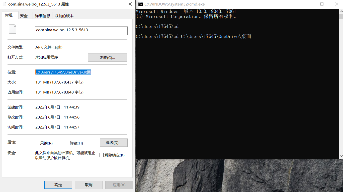The width and height of the screenshot is (343, 192).
Task: Click the cmd scrollbar up arrow
Action: pyautogui.click(x=341, y=11)
